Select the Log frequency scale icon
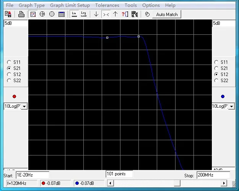This screenshot has width=239, height=191. pos(84,14)
